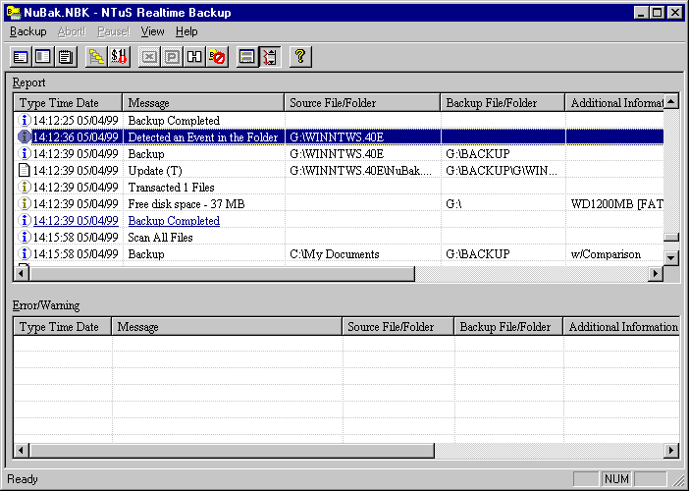Image resolution: width=689 pixels, height=491 pixels.
Task: Click the yellow question mark help icon
Action: pos(300,57)
